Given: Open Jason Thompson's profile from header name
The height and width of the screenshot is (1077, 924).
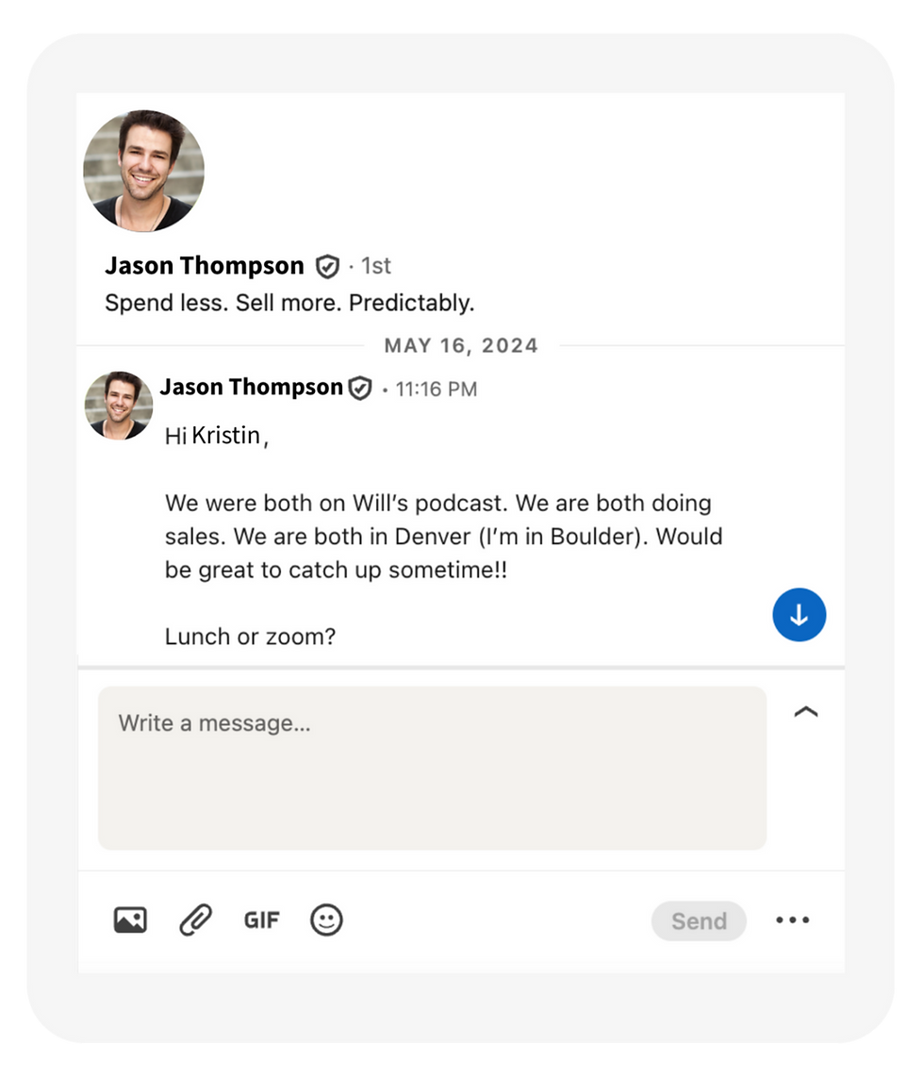Looking at the screenshot, I should pos(205,266).
